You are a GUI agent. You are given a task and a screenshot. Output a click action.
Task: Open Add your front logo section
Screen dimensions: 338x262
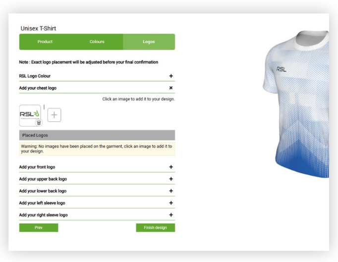click(x=97, y=167)
